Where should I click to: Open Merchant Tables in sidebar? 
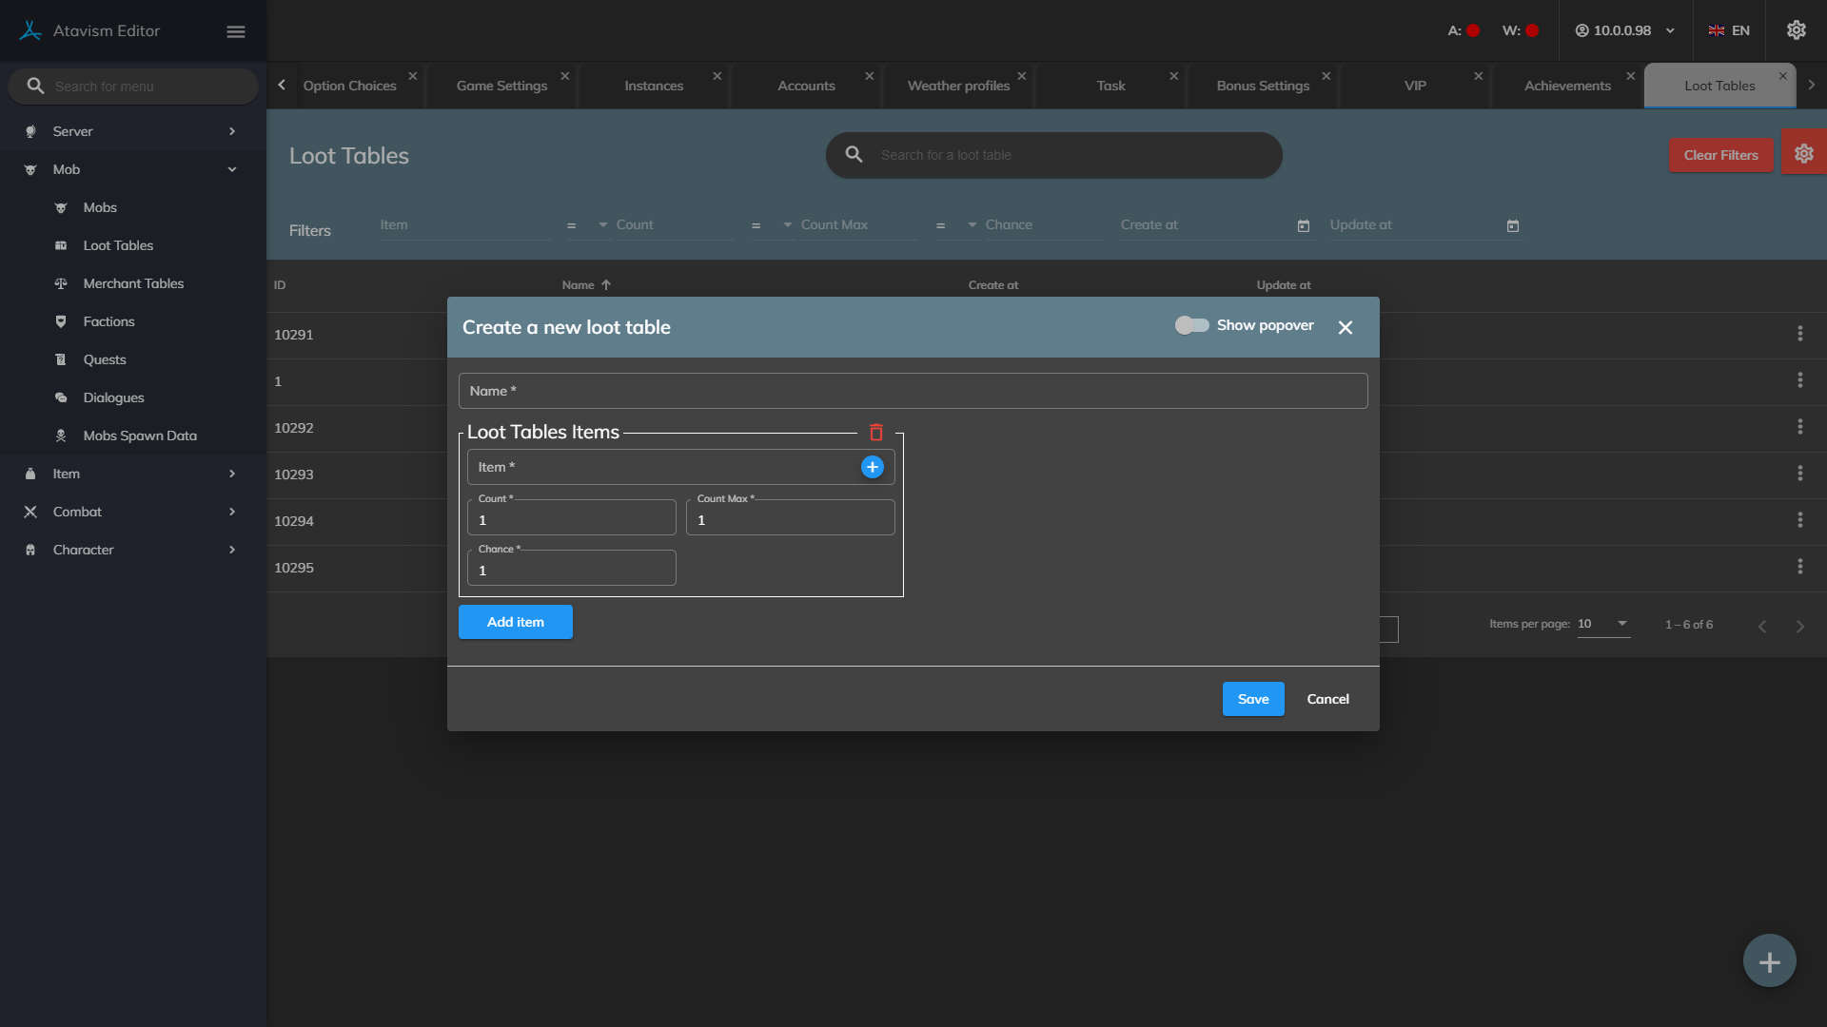tap(133, 283)
